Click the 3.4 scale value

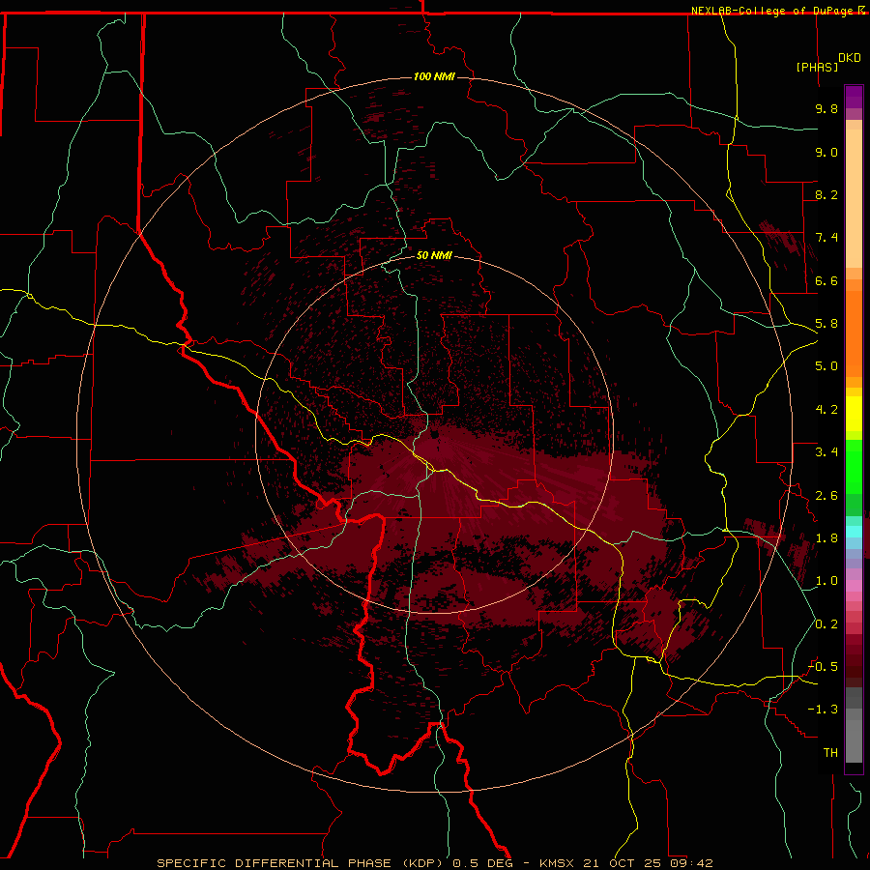(826, 452)
